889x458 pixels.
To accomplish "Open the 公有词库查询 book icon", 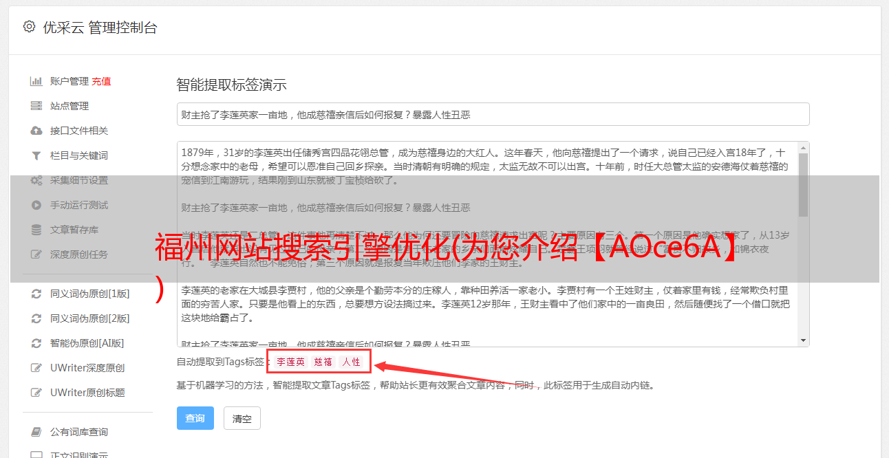I will click(x=36, y=432).
